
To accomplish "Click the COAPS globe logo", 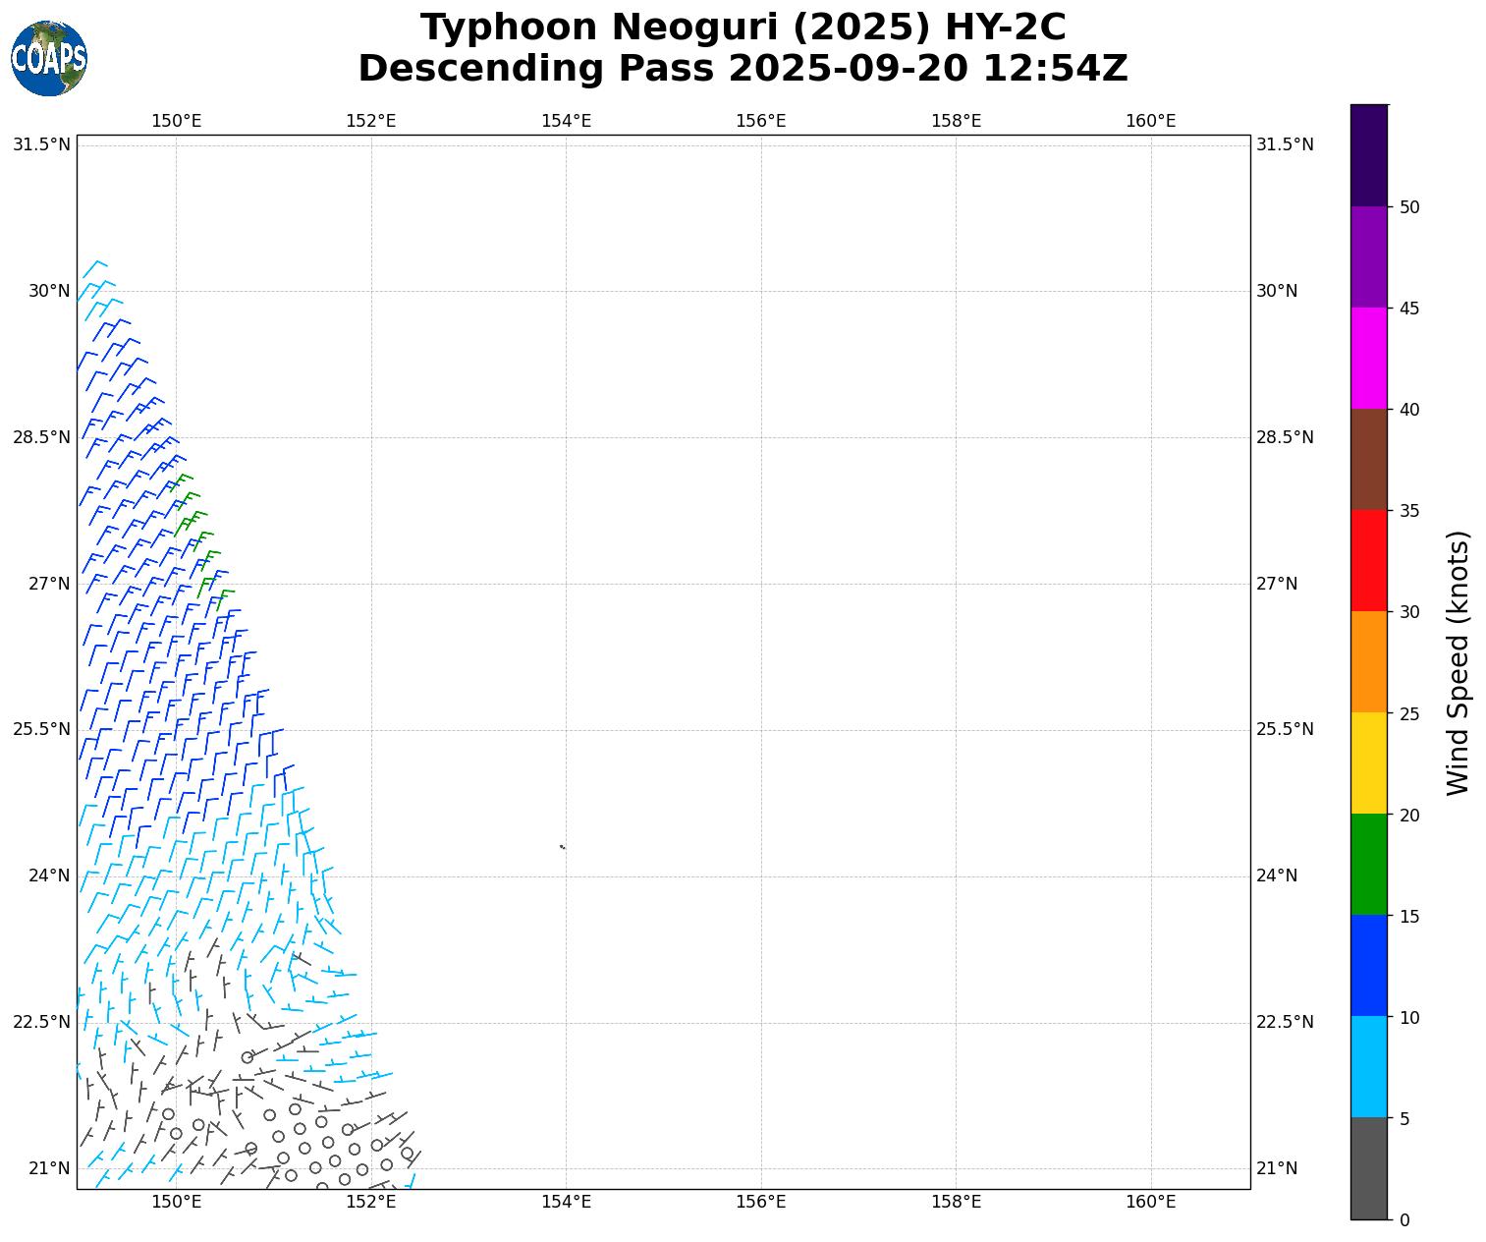I will pos(49,59).
